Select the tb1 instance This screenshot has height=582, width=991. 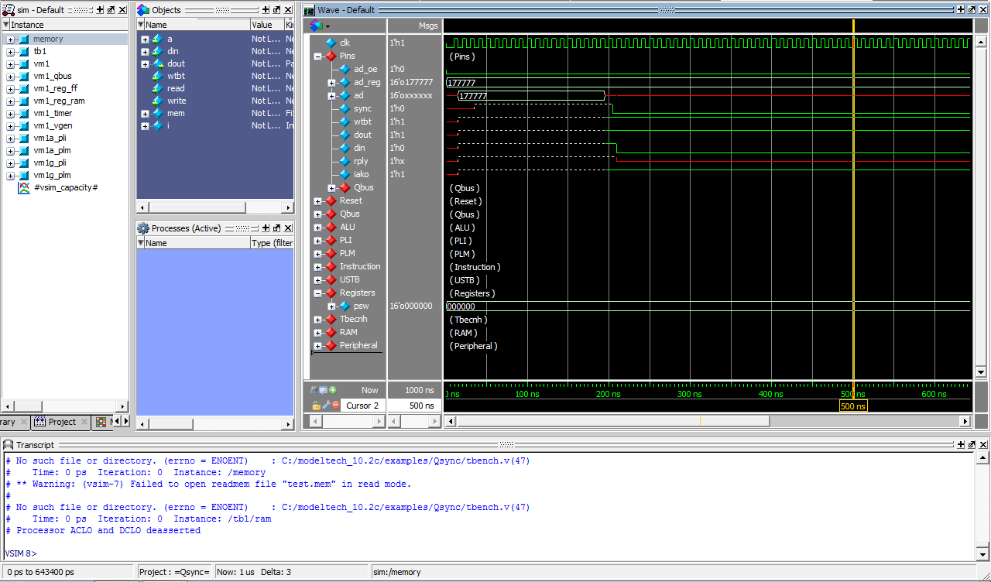point(39,51)
